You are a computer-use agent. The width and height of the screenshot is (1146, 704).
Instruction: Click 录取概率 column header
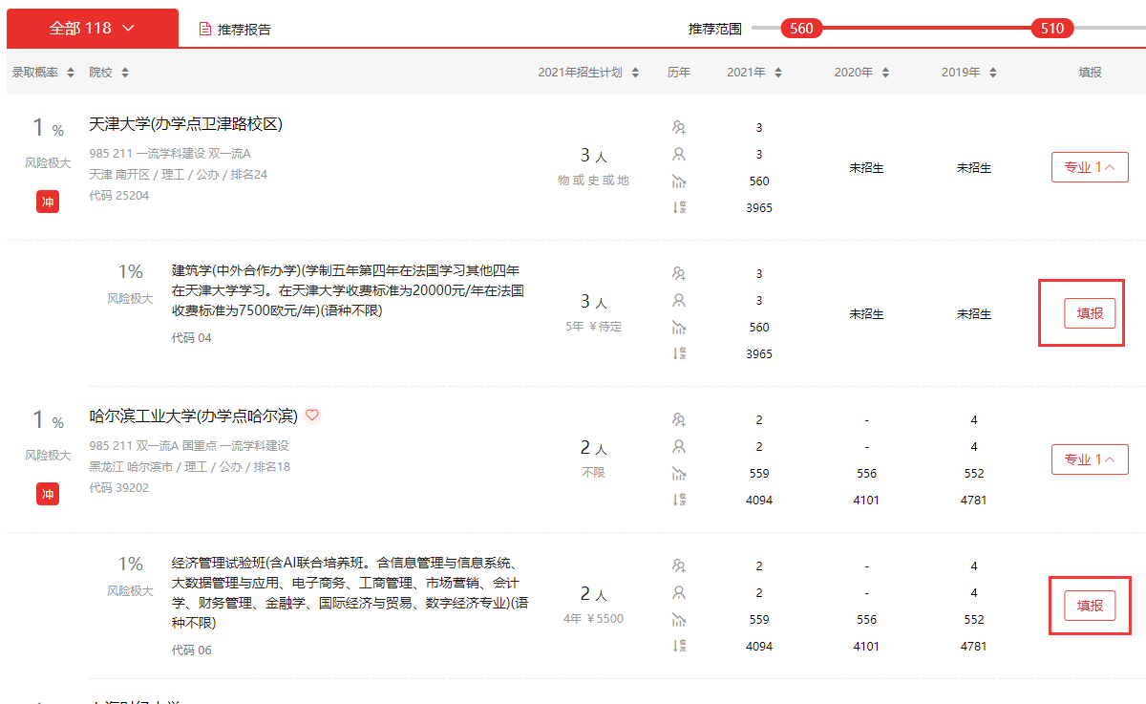coord(35,73)
